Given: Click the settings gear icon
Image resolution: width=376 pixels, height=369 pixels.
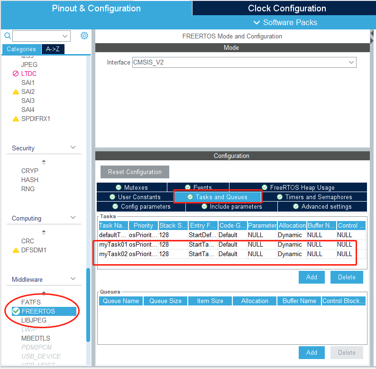Looking at the screenshot, I should point(84,36).
